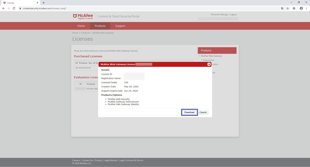Image resolution: width=310 pixels, height=167 pixels.
Task: Open the three-dot browser menu
Action: click(307, 8)
